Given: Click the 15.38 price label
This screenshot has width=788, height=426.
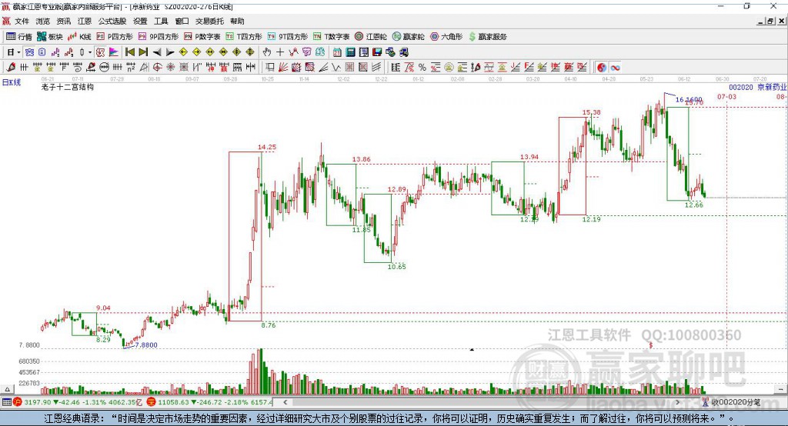Looking at the screenshot, I should click(592, 112).
